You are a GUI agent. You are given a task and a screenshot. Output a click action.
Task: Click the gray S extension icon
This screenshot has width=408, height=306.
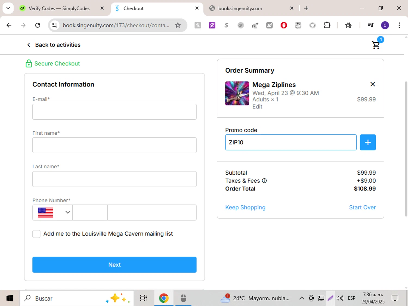[226, 25]
